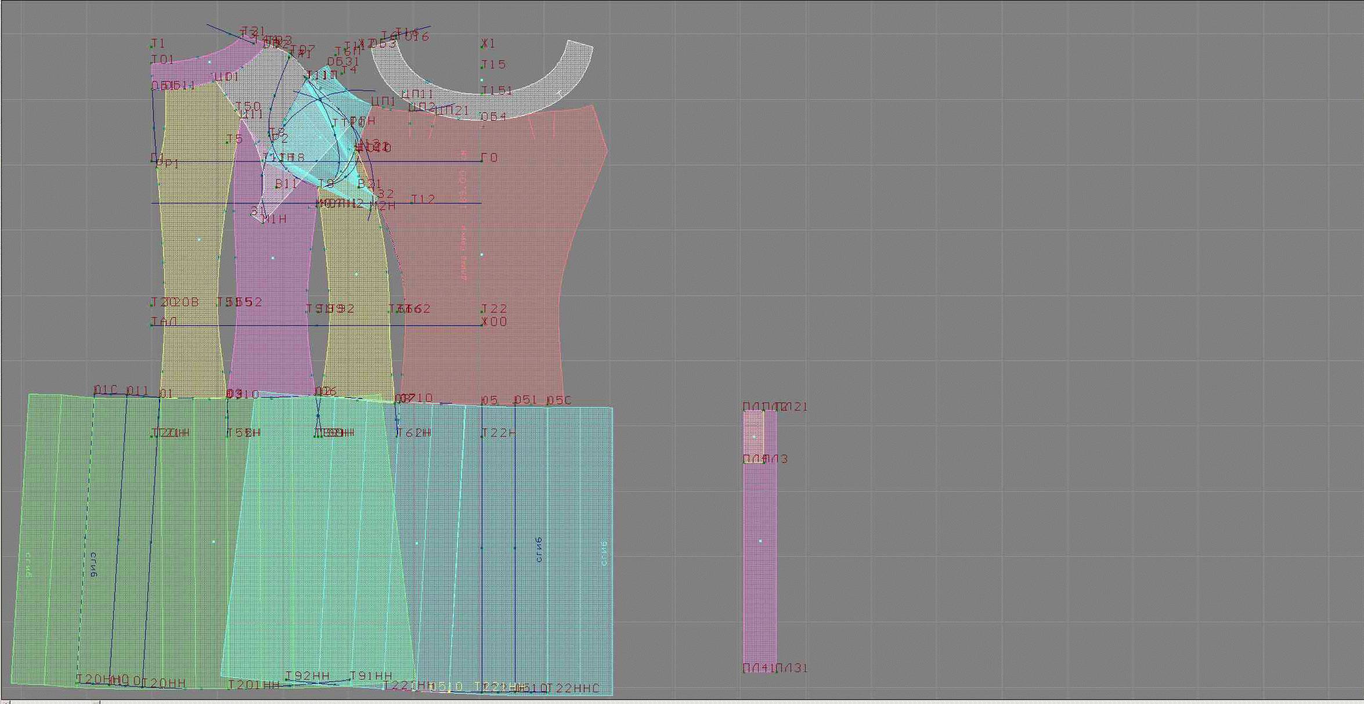Click point label М1Н

(x=273, y=219)
